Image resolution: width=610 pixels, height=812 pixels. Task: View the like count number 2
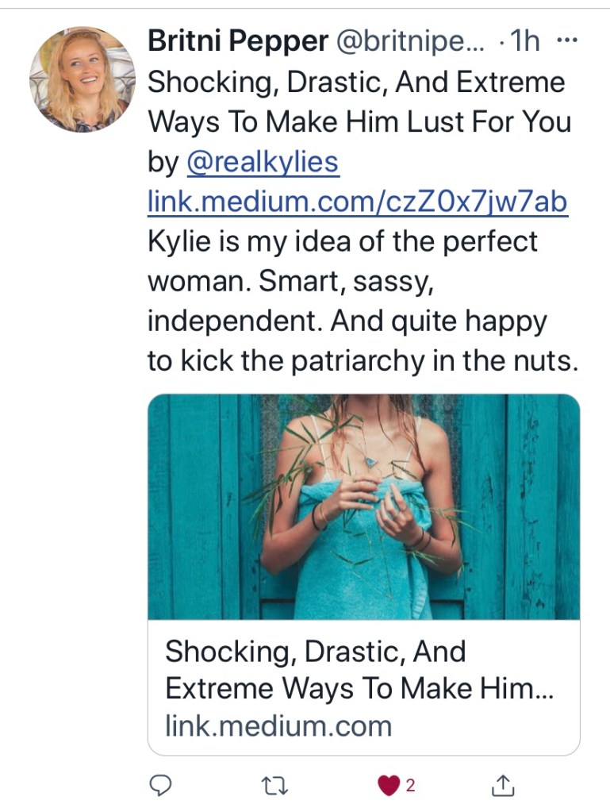coord(410,786)
